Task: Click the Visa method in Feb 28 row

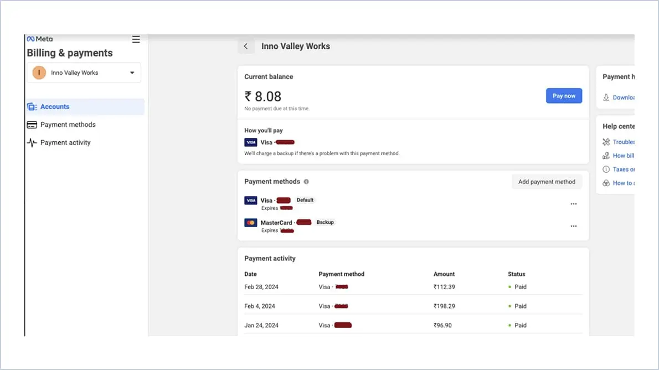Action: (333, 287)
